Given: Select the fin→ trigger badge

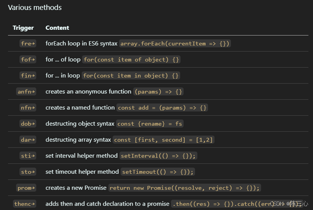Looking at the screenshot, I should (28, 76).
